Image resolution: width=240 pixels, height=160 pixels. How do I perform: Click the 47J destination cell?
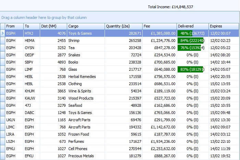pyautogui.click(x=32, y=105)
